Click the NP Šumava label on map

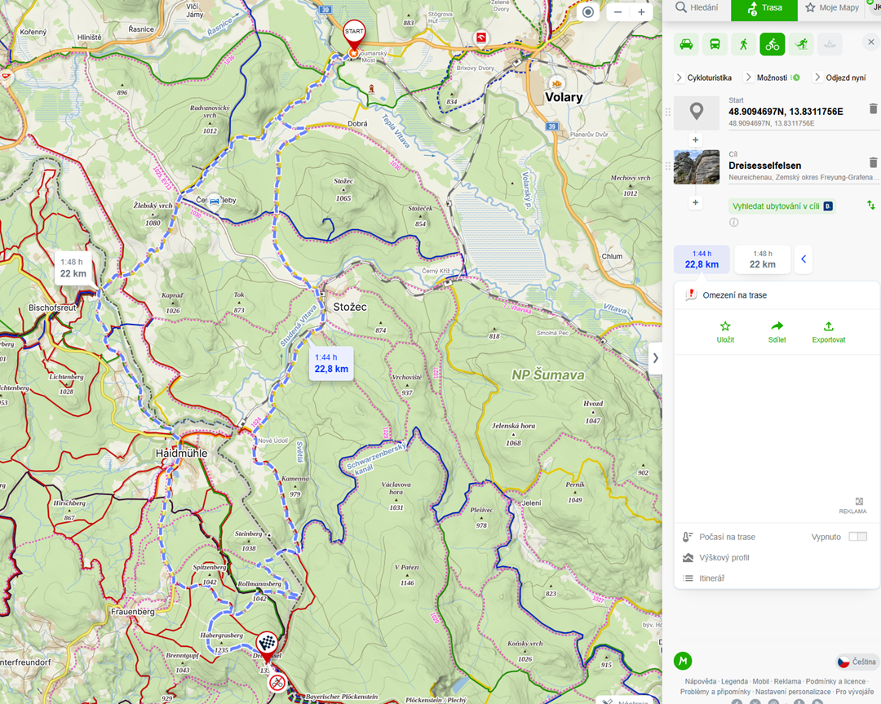tap(548, 374)
